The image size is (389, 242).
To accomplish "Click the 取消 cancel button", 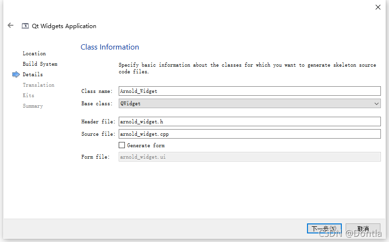I will pyautogui.click(x=363, y=228).
